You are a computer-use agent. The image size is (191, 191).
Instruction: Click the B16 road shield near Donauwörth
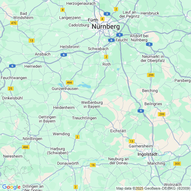pos(93,165)
